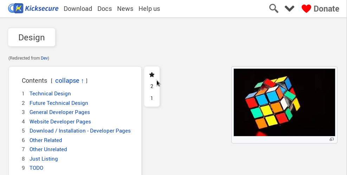The height and width of the screenshot is (175, 347).
Task: Click the number 2 in the star widget
Action: pyautogui.click(x=152, y=86)
